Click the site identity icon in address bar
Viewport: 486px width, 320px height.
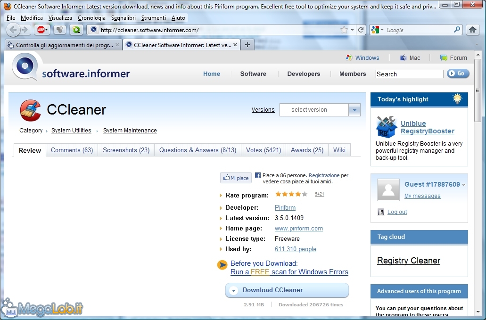(94, 30)
